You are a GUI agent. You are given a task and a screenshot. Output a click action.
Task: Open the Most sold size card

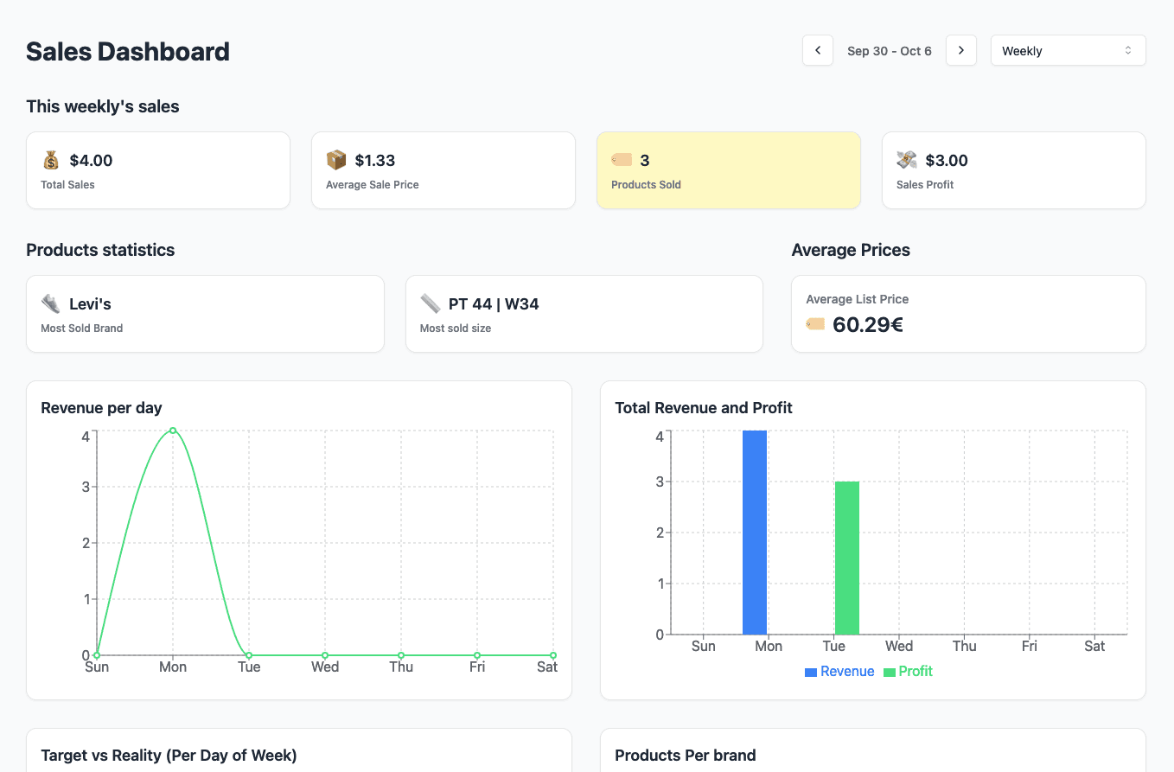click(x=584, y=314)
